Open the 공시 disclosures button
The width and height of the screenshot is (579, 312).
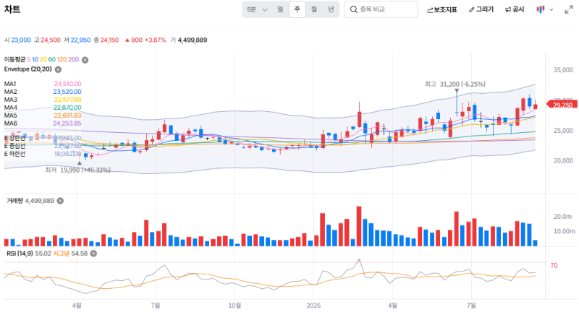(515, 9)
